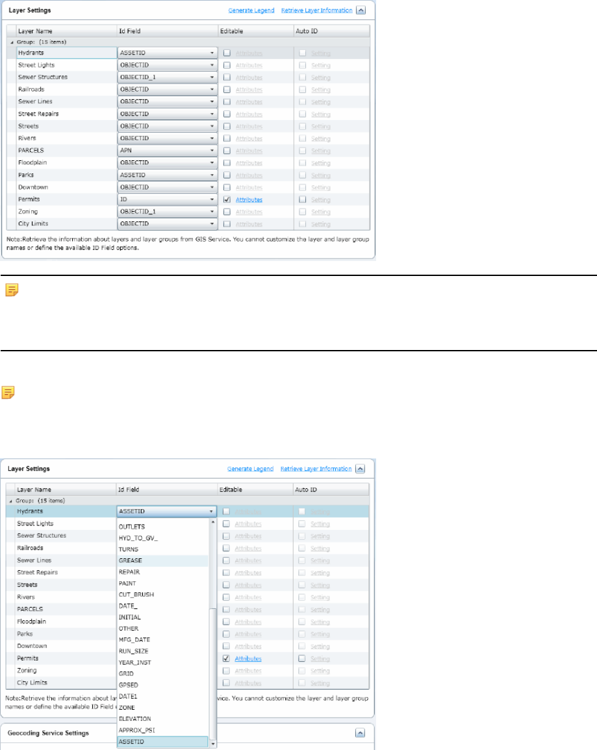The width and height of the screenshot is (597, 750).
Task: Click Retrieve Layer Information in panel with closed dropdowns
Action: (x=316, y=10)
